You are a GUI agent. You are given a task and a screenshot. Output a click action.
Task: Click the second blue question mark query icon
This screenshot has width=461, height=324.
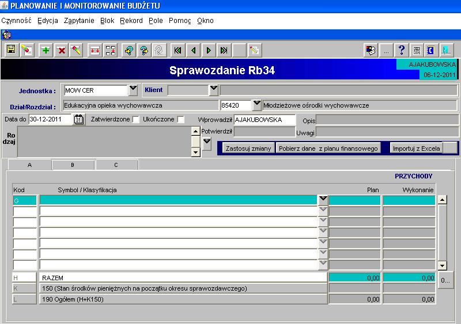pyautogui.click(x=144, y=50)
